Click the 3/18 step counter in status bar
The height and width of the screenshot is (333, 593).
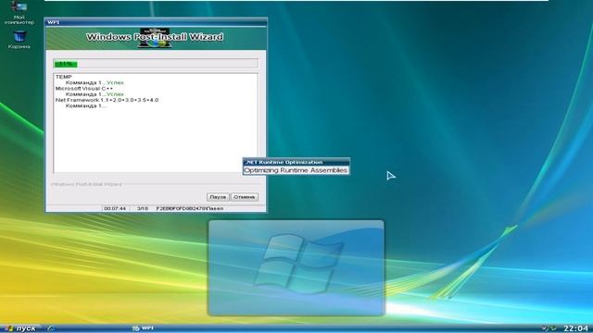(143, 208)
